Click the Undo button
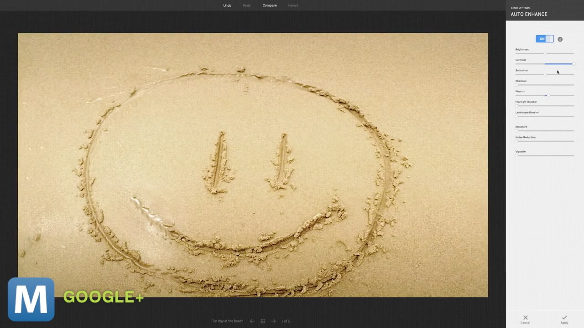The width and height of the screenshot is (584, 328). coord(227,5)
